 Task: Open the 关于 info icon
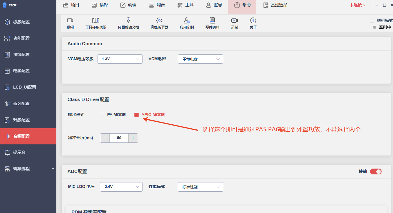(x=253, y=21)
